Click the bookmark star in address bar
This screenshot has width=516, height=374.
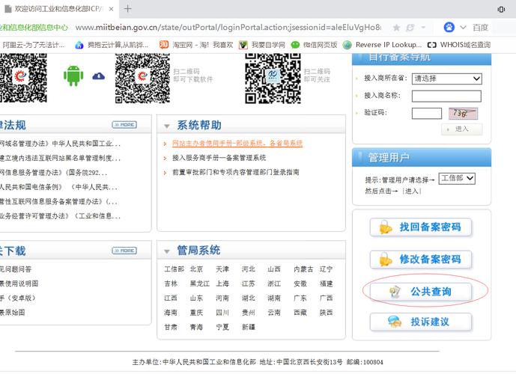410,27
